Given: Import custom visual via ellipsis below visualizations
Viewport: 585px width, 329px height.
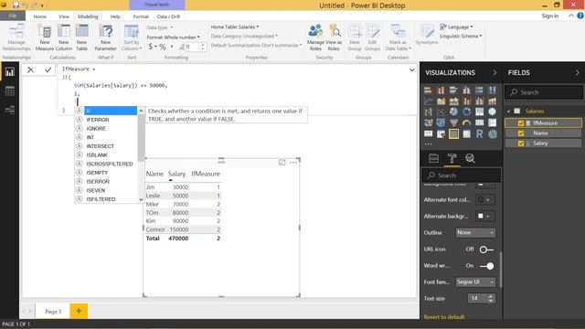Looking at the screenshot, I should [x=428, y=144].
